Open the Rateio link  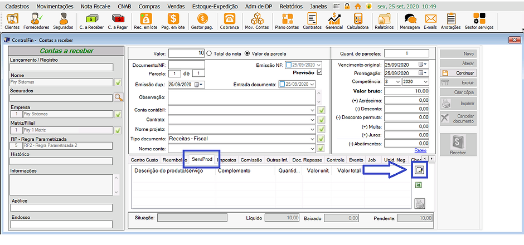point(420,150)
